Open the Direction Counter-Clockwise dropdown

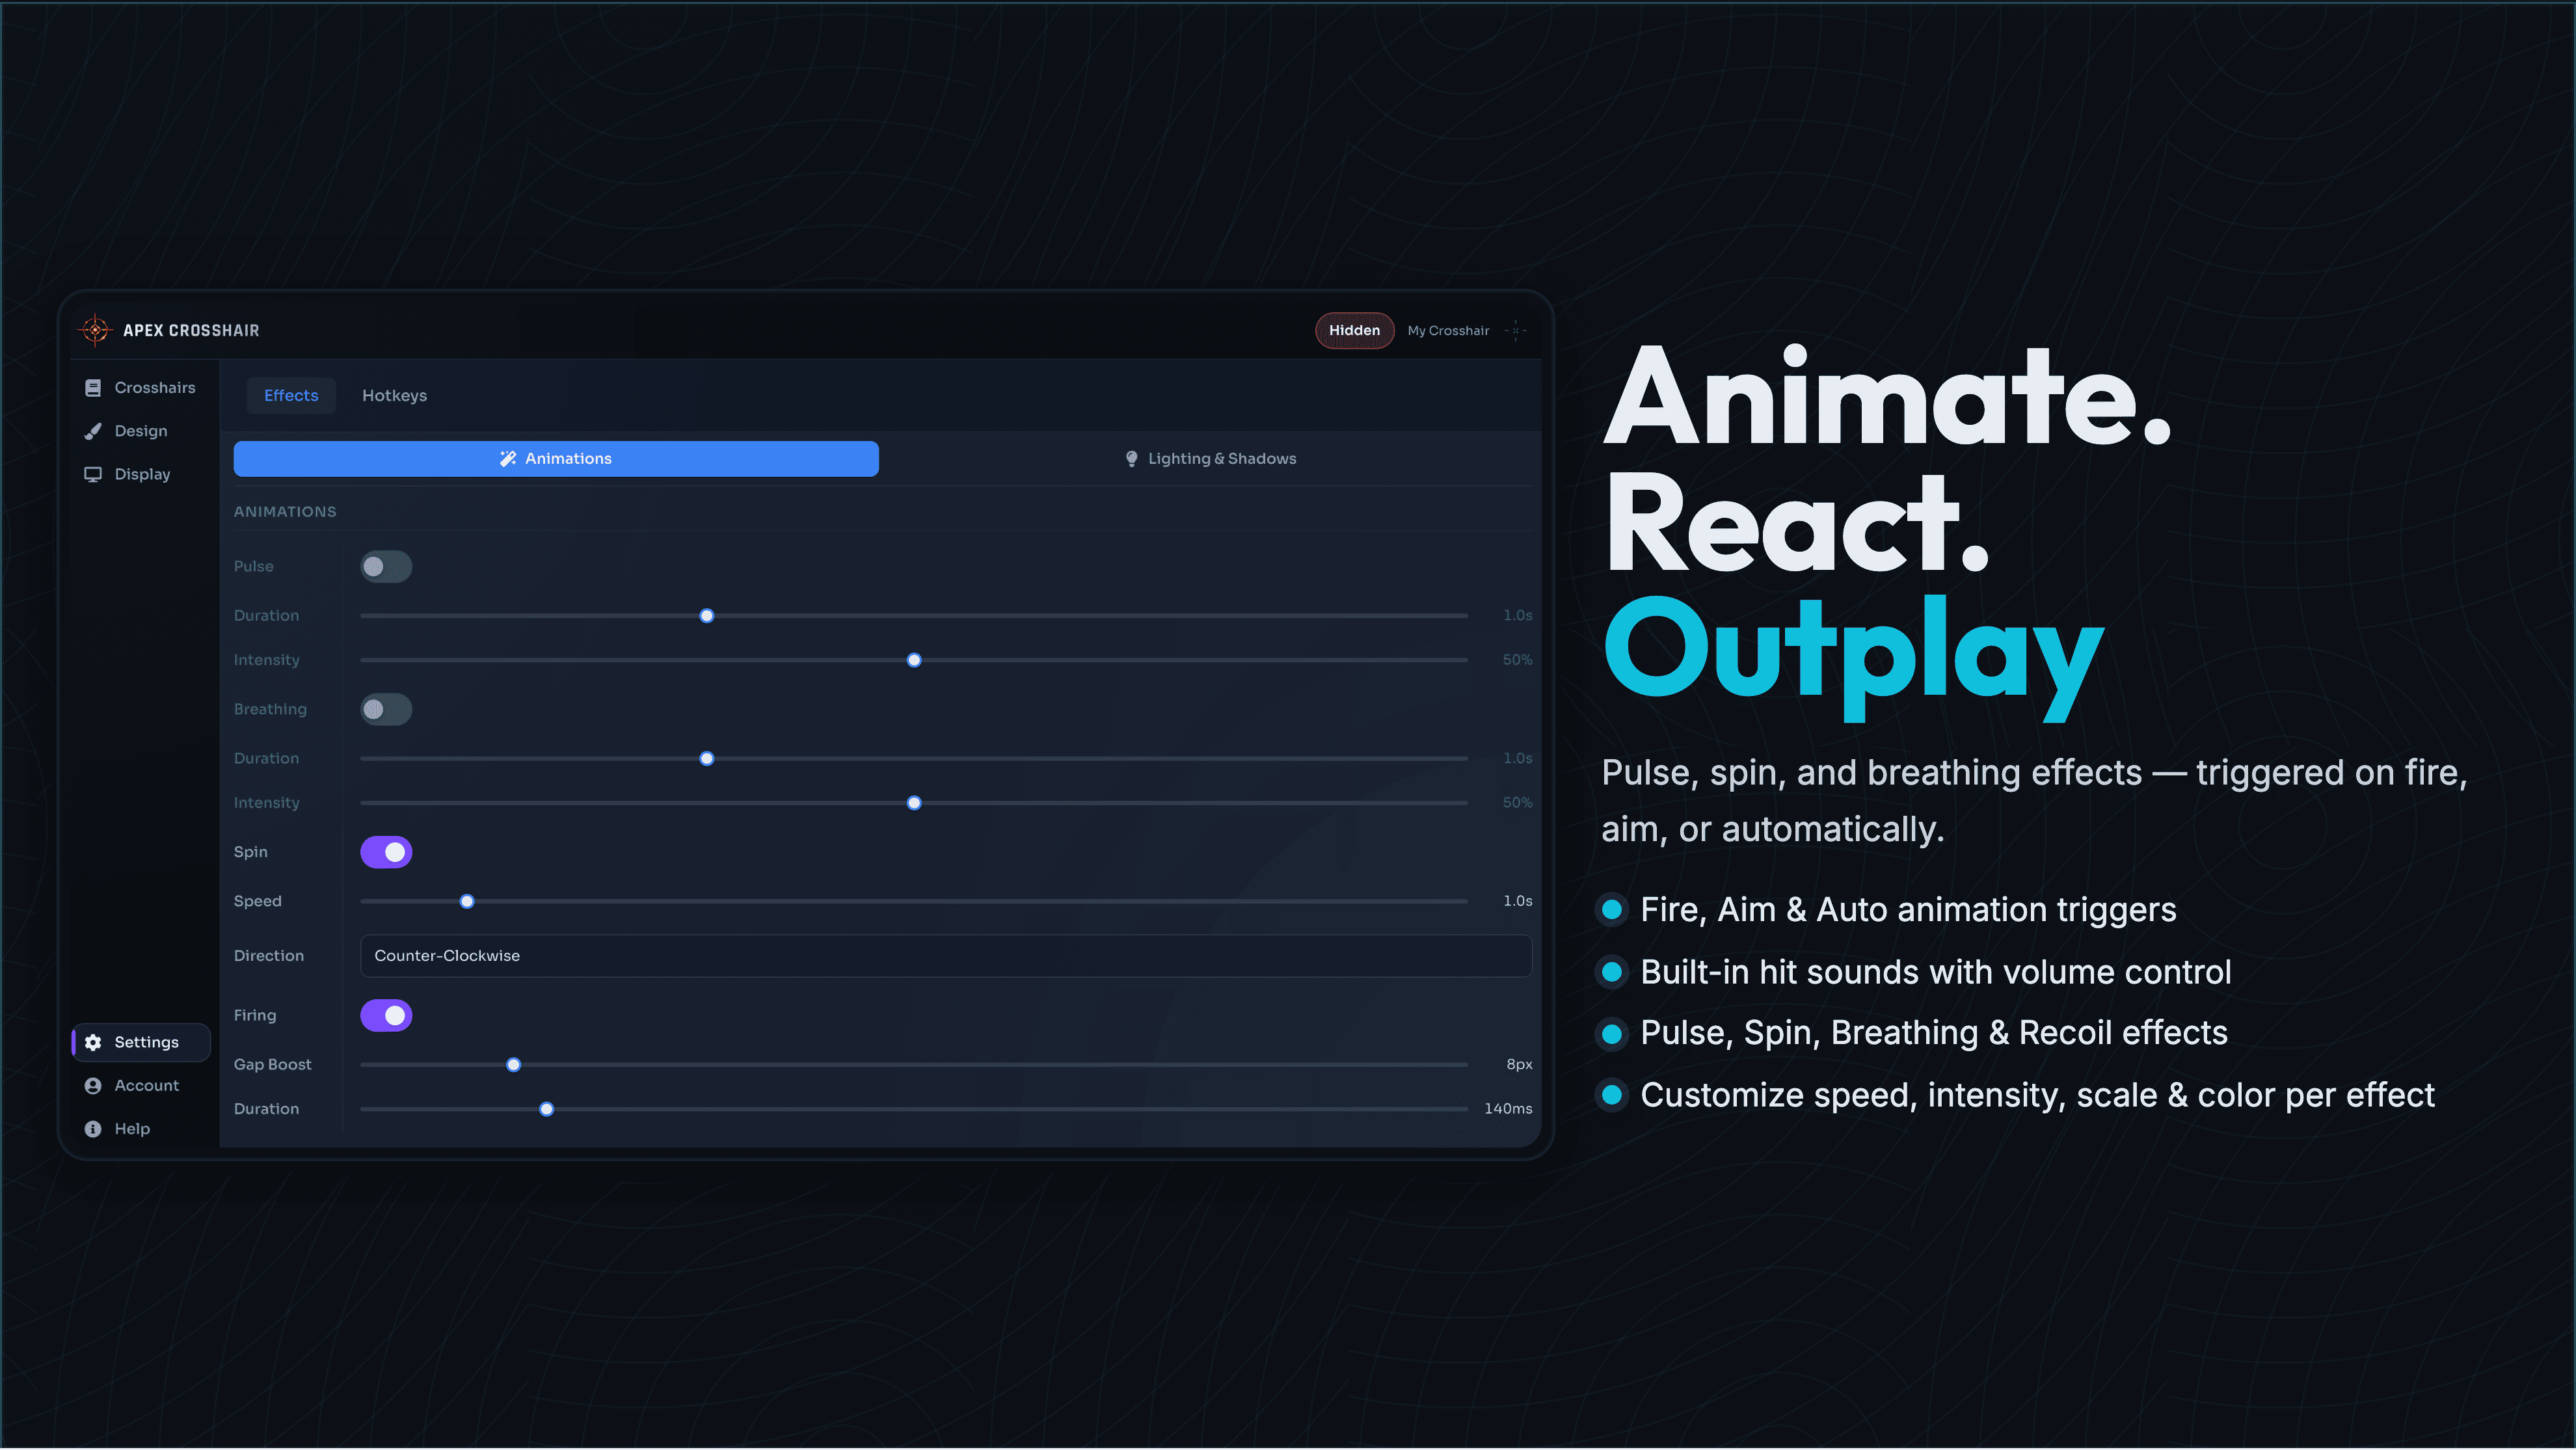tap(945, 956)
